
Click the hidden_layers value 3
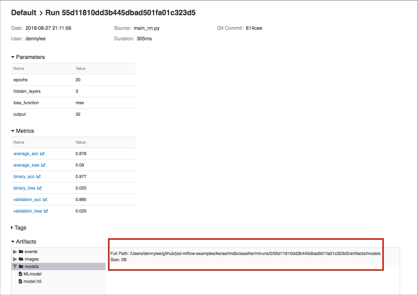pos(77,91)
